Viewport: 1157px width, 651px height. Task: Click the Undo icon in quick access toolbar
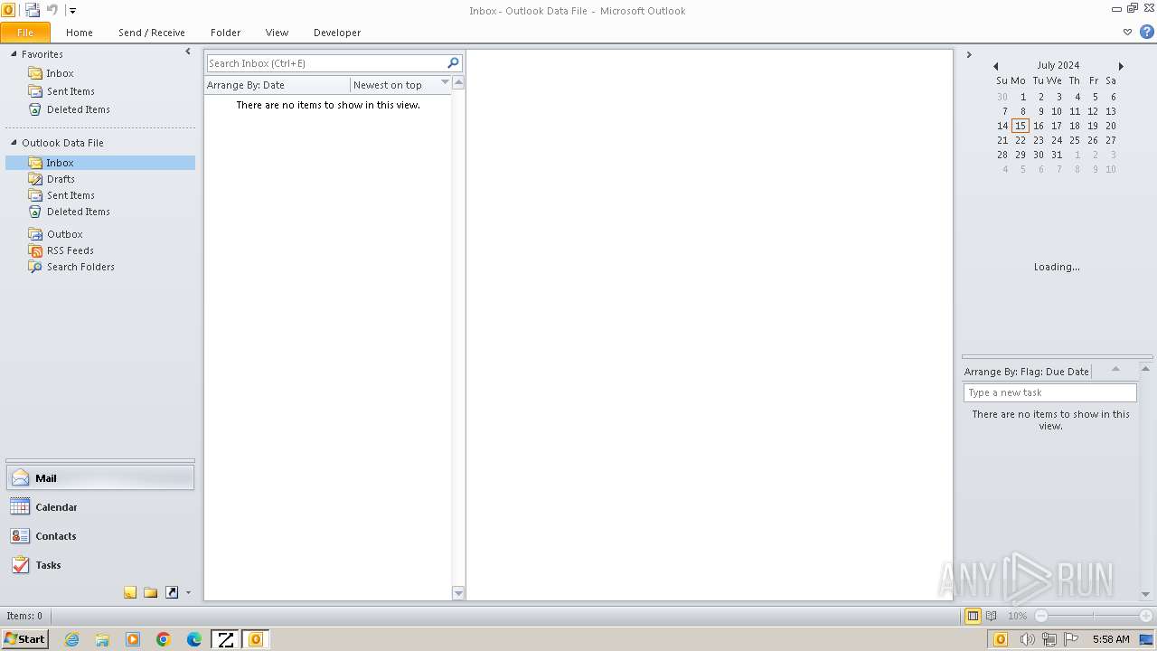[x=52, y=10]
